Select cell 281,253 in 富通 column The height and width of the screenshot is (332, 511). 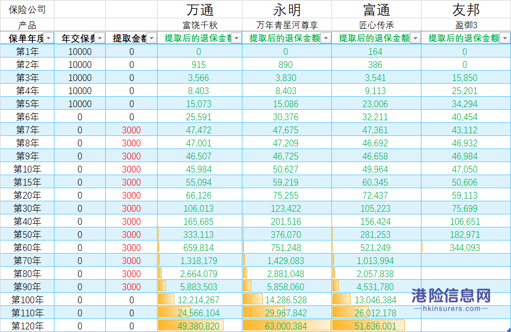pyautogui.click(x=376, y=234)
